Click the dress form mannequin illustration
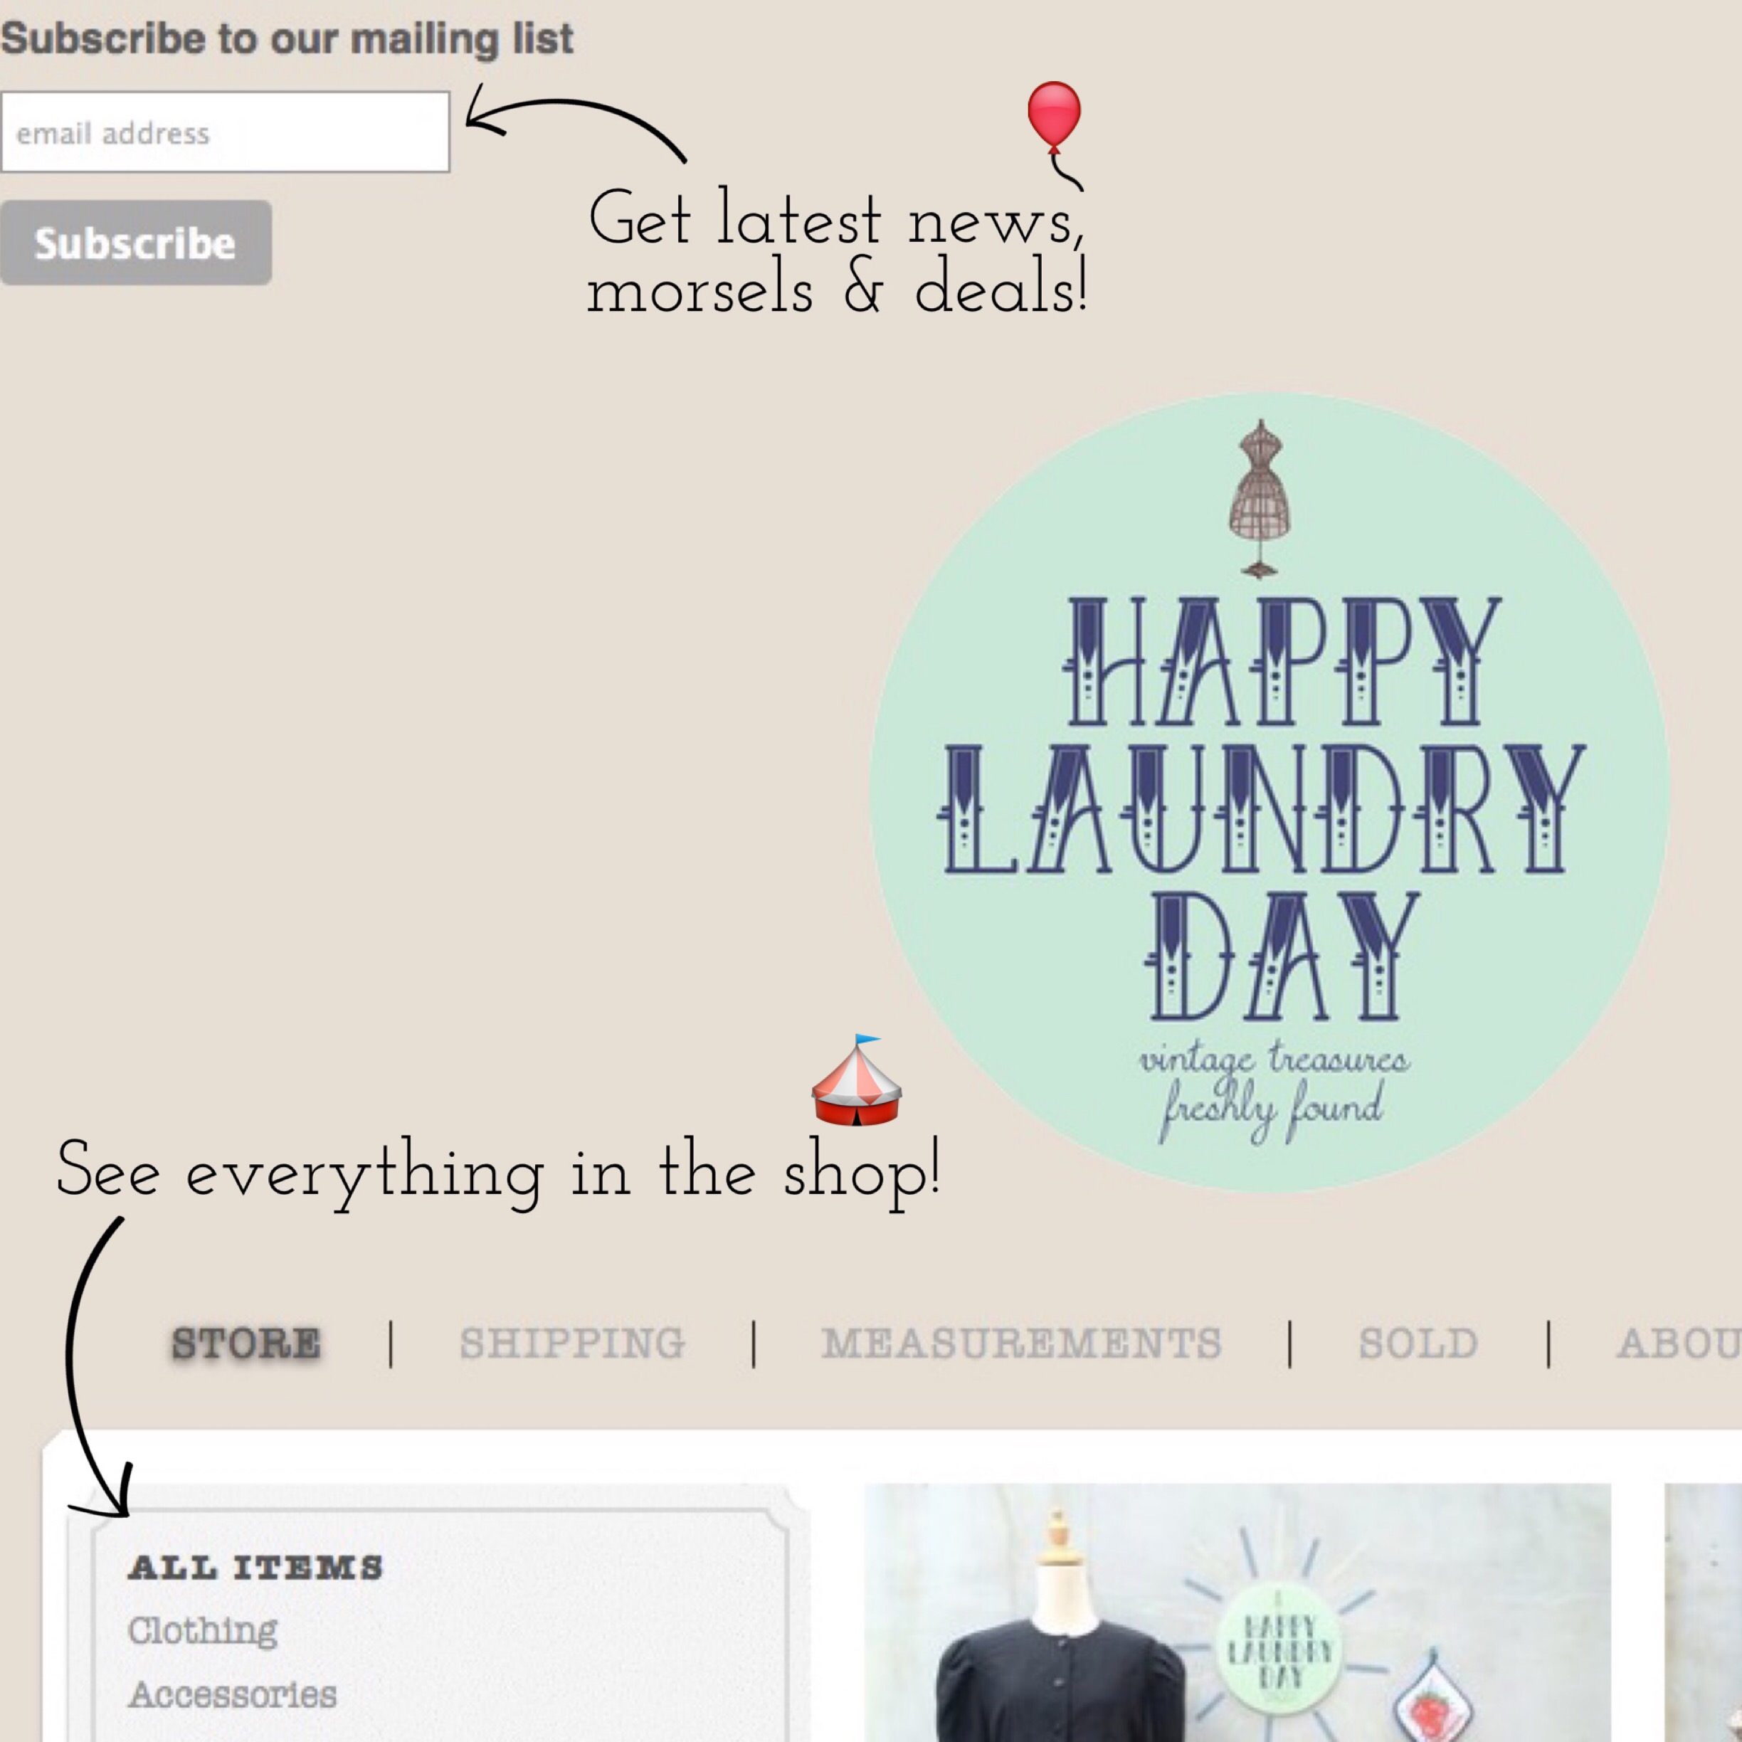 (1260, 497)
